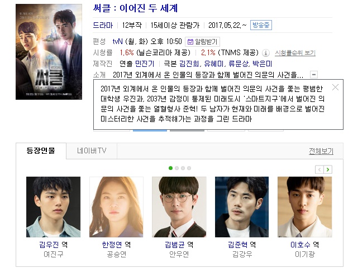Click the ratings info icon
Screen dimensions: 353x268
266,53
